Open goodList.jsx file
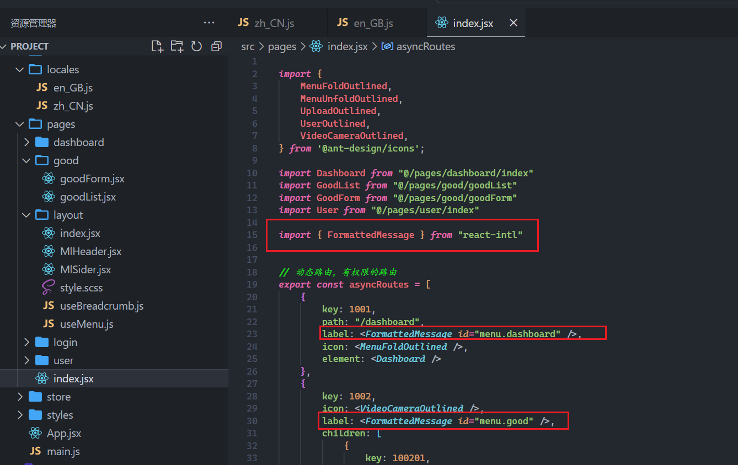Image resolution: width=738 pixels, height=465 pixels. (x=88, y=197)
